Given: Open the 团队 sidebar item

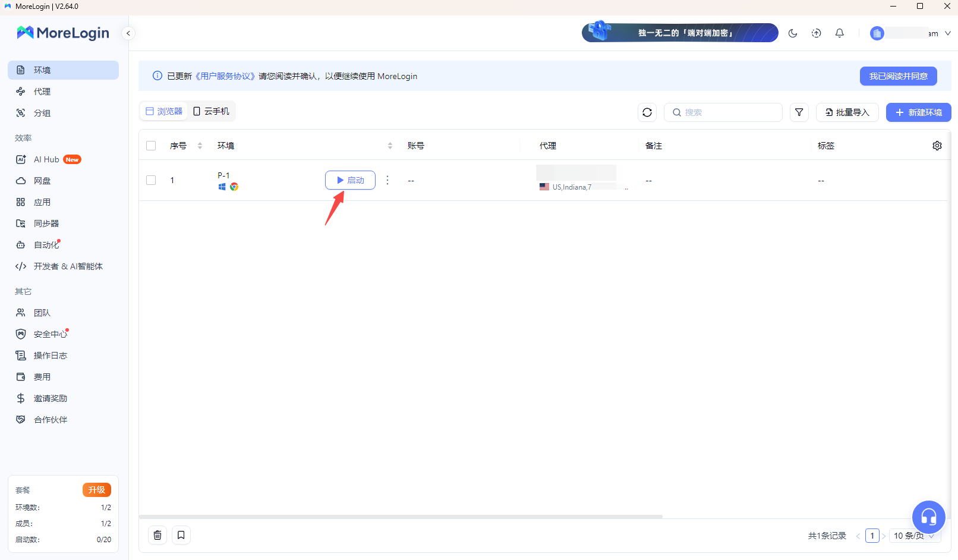Looking at the screenshot, I should pyautogui.click(x=64, y=313).
